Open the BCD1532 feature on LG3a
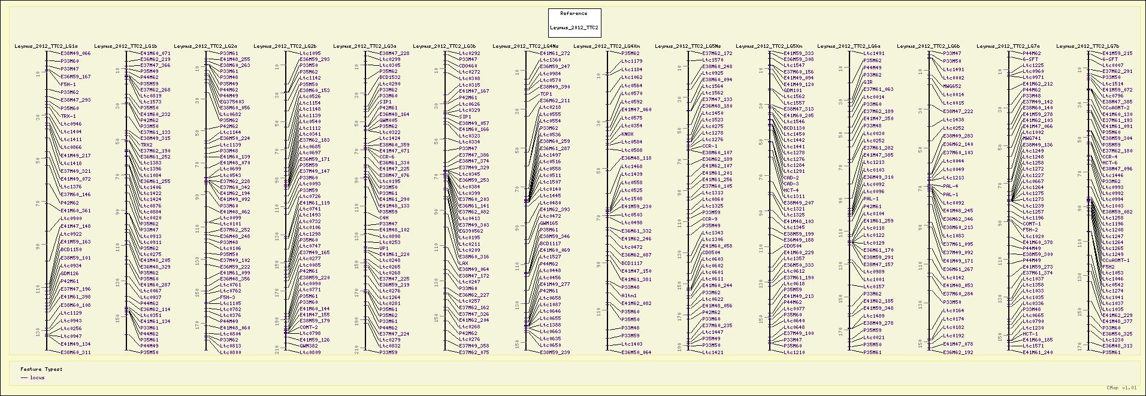 pos(389,78)
